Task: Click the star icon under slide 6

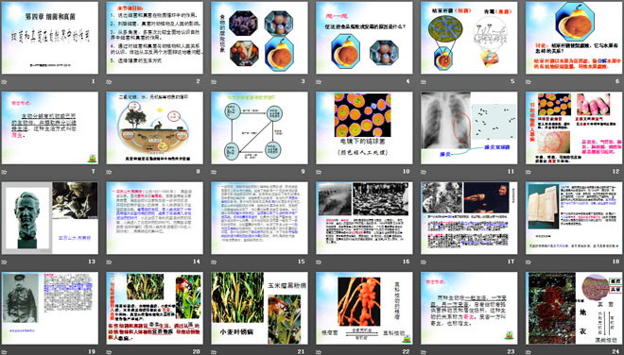Action: coord(529,81)
